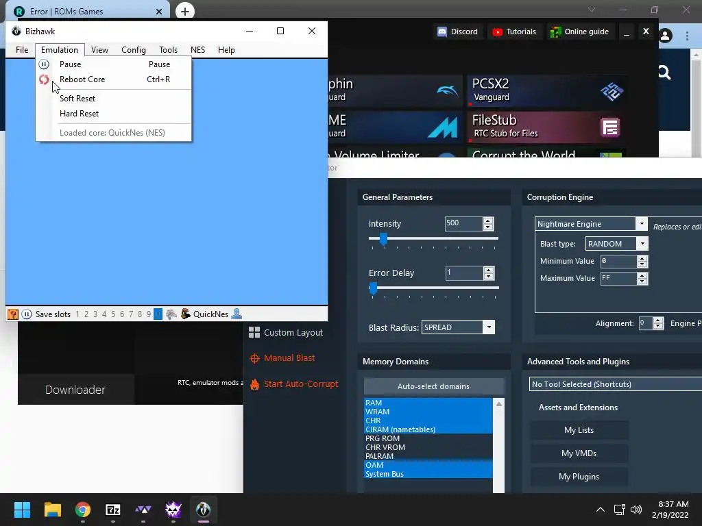Select System Bus memory domain
Image resolution: width=702 pixels, height=526 pixels.
pos(428,474)
